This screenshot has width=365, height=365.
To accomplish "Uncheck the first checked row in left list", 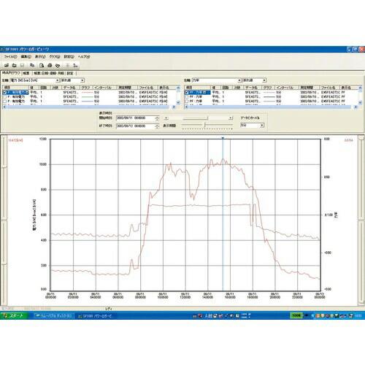I will pyautogui.click(x=4, y=93).
